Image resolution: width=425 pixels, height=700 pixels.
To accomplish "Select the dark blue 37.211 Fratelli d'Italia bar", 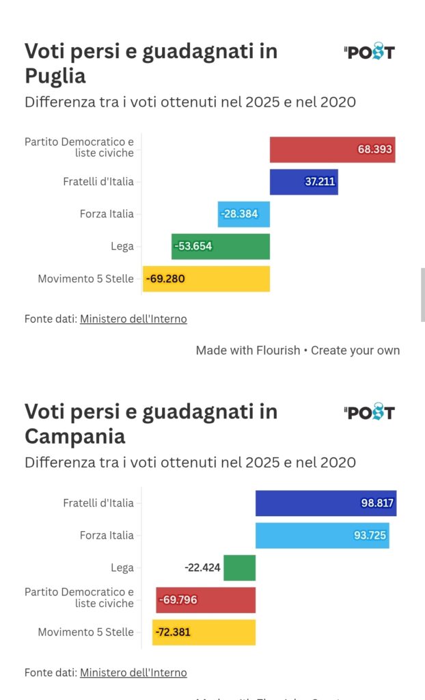I will pyautogui.click(x=303, y=182).
